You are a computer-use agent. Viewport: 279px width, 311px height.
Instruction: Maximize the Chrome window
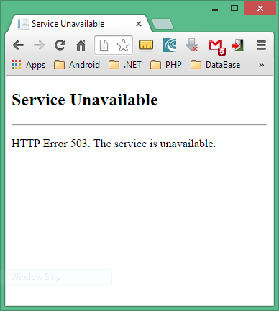click(x=234, y=9)
